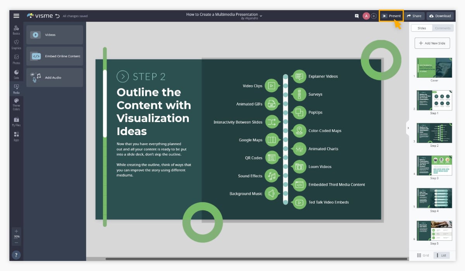Click the comments bubble icon in header
The width and height of the screenshot is (465, 271).
[357, 16]
